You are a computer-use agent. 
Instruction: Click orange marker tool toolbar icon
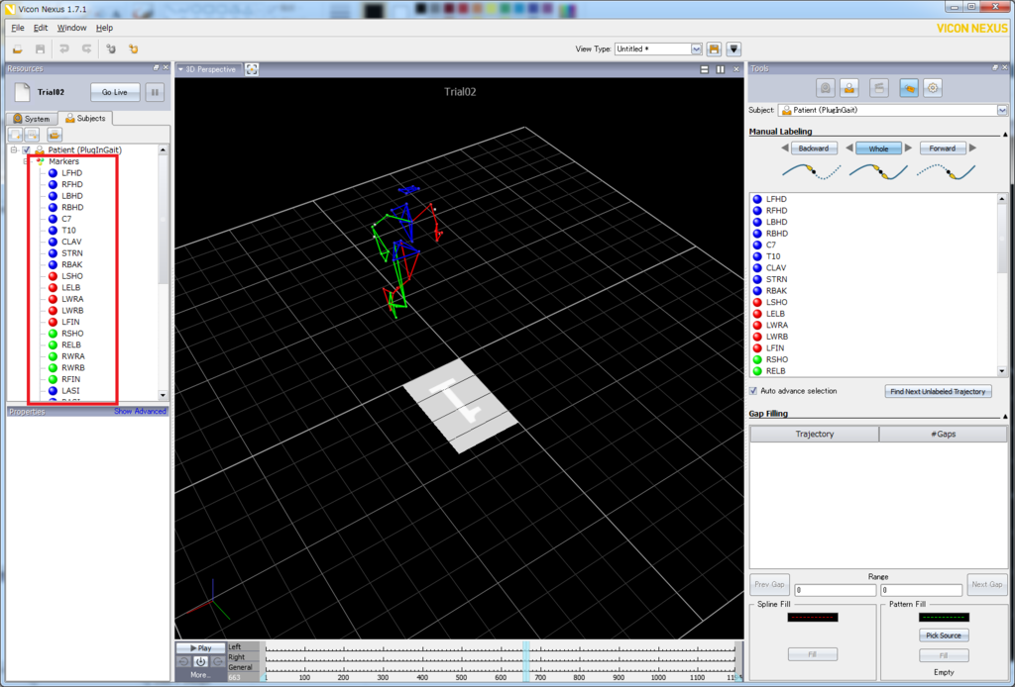(x=134, y=49)
